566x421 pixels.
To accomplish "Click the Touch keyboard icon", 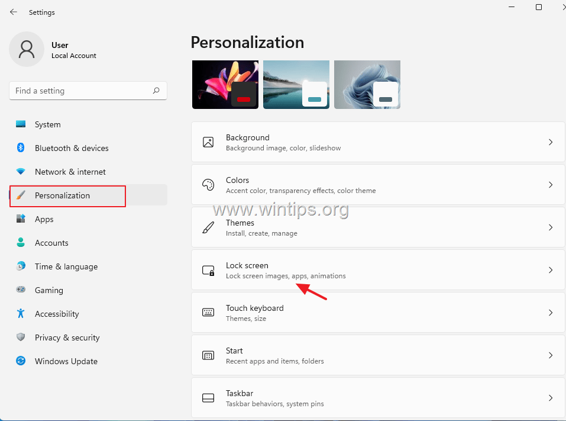I will pos(208,313).
